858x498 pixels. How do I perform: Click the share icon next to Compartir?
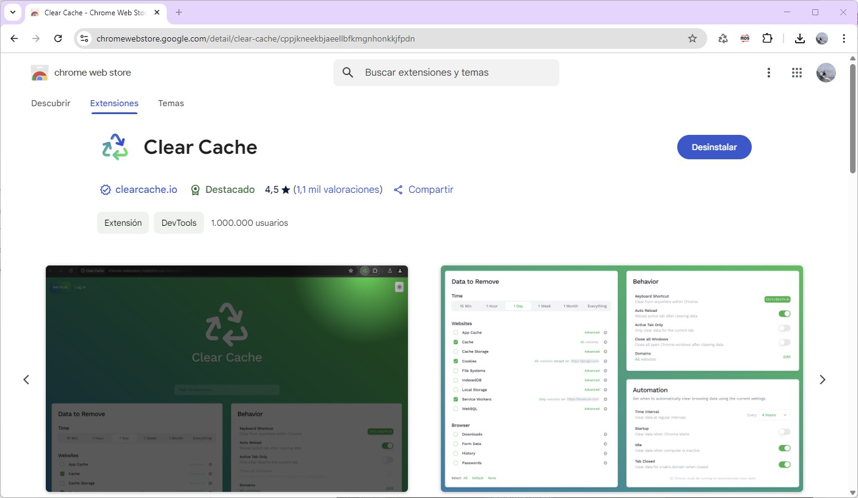[x=398, y=190]
